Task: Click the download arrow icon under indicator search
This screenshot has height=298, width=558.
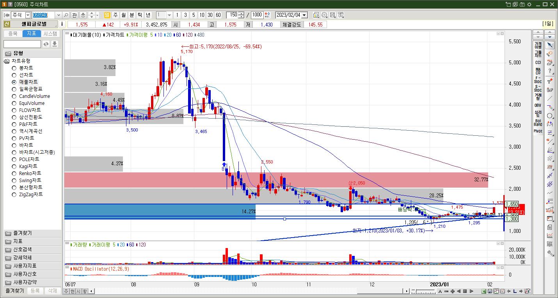Action: [x=55, y=44]
